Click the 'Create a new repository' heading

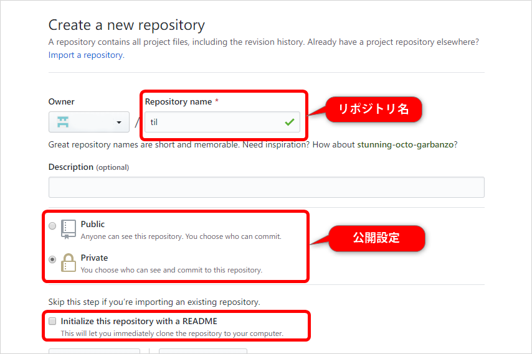pyautogui.click(x=126, y=25)
